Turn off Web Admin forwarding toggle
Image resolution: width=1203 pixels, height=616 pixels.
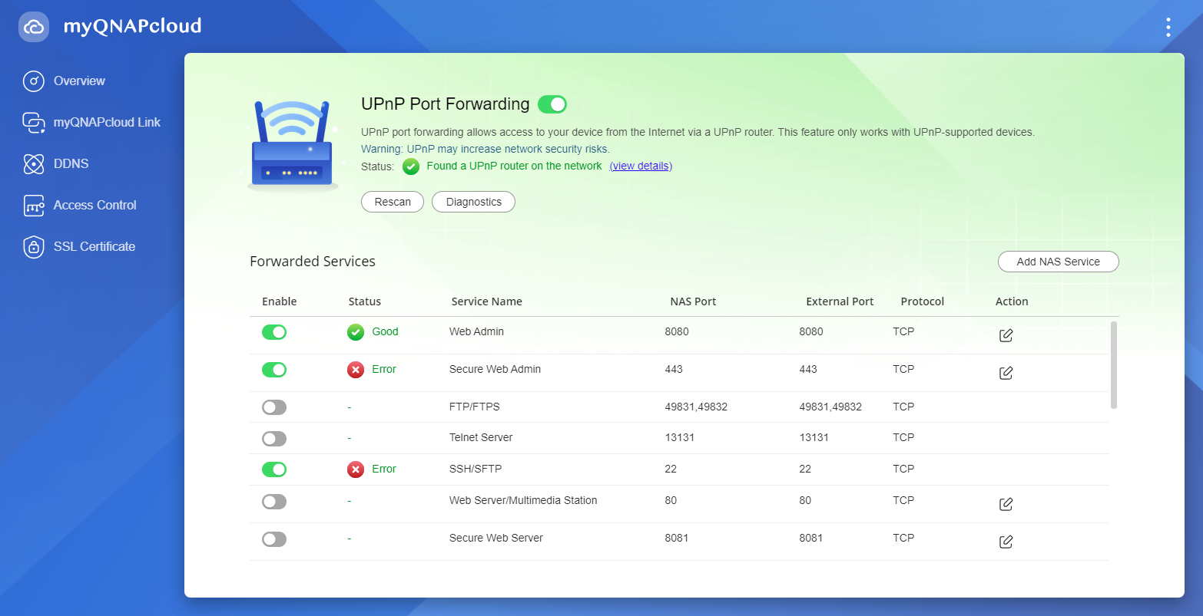coord(274,332)
